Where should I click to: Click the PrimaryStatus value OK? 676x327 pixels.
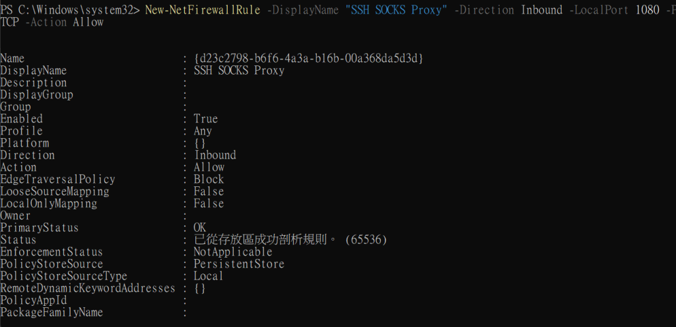click(200, 227)
